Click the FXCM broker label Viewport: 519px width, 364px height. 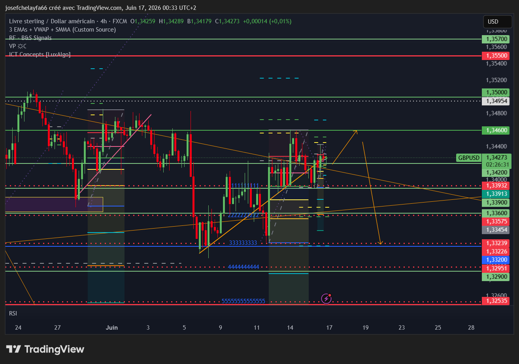click(x=120, y=21)
